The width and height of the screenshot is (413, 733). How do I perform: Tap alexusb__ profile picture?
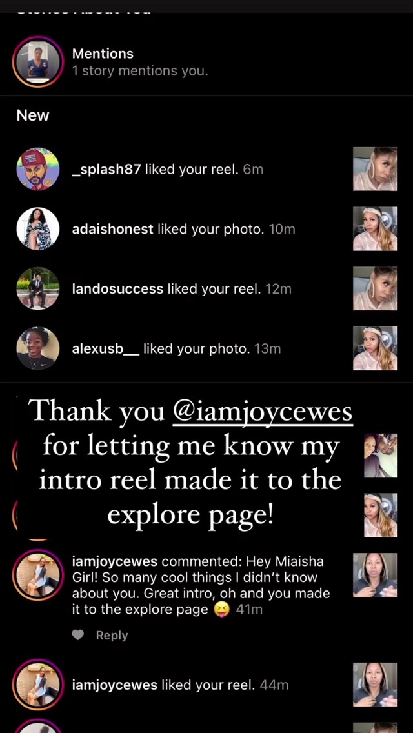point(38,348)
